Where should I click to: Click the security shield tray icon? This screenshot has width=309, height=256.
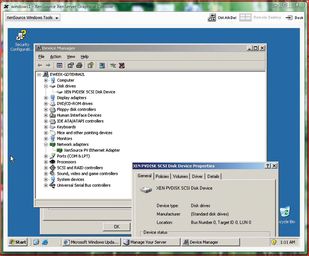coord(274,242)
